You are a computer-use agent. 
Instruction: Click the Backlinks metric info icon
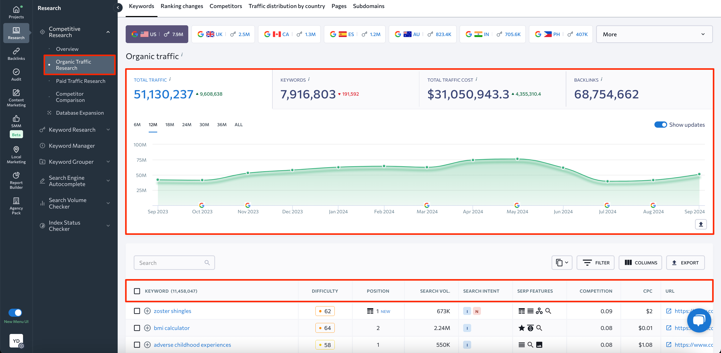click(602, 80)
